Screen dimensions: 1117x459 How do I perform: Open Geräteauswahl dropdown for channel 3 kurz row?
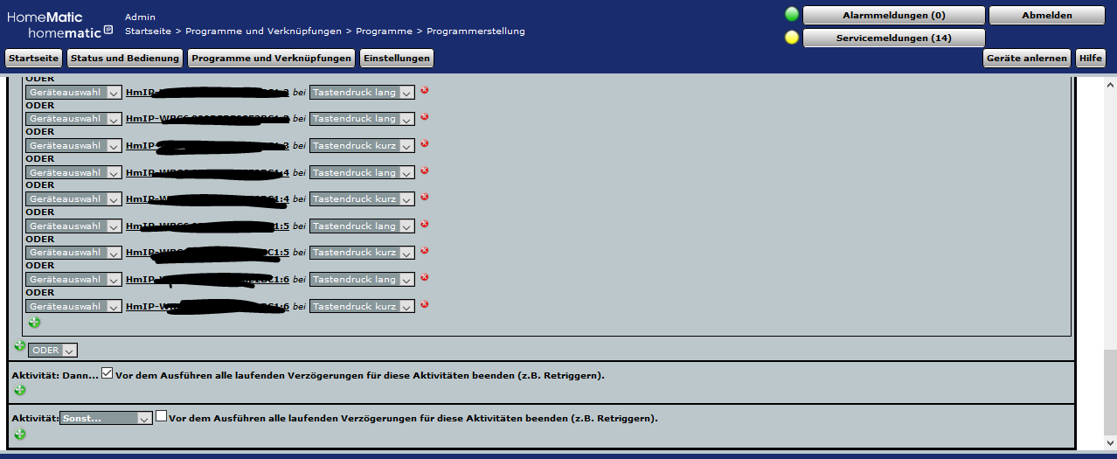73,146
